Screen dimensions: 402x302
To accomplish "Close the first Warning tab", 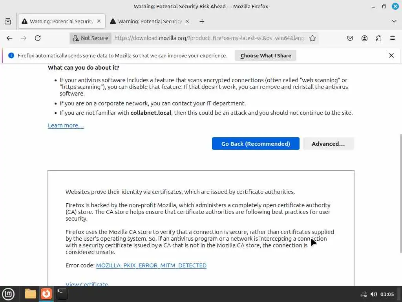I will [99, 21].
